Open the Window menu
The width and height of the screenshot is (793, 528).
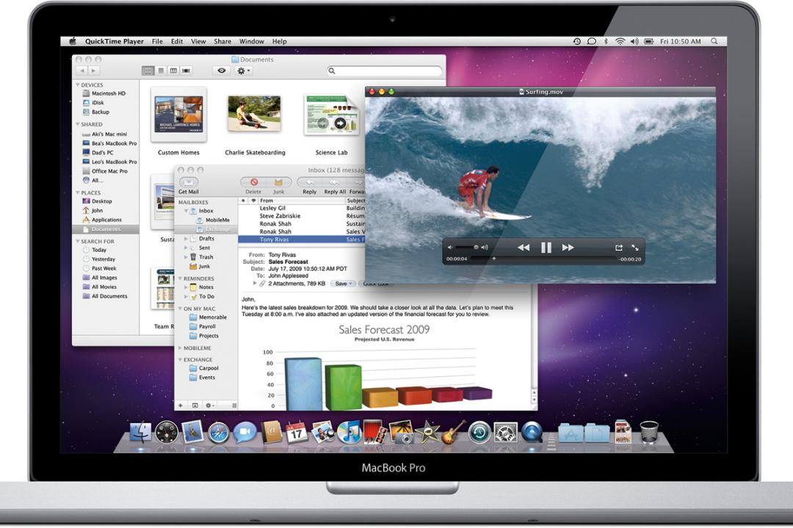(x=252, y=41)
